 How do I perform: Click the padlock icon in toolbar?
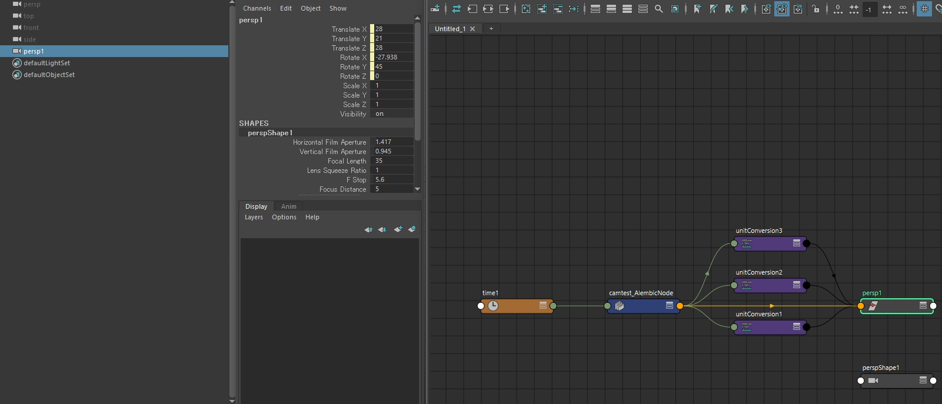[x=815, y=9]
